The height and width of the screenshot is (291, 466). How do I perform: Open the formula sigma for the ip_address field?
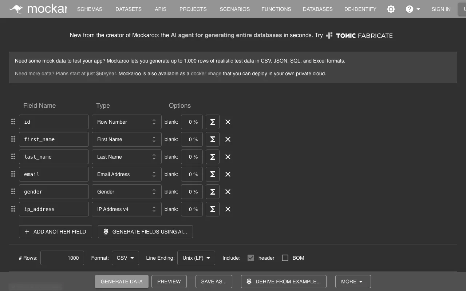point(213,209)
